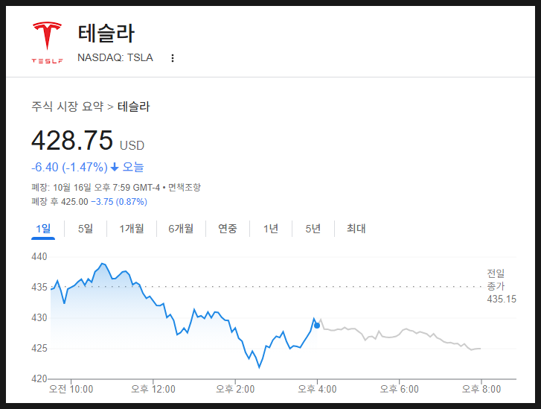Switch to the 1개월 chart tab
The width and height of the screenshot is (541, 409).
pyautogui.click(x=132, y=229)
